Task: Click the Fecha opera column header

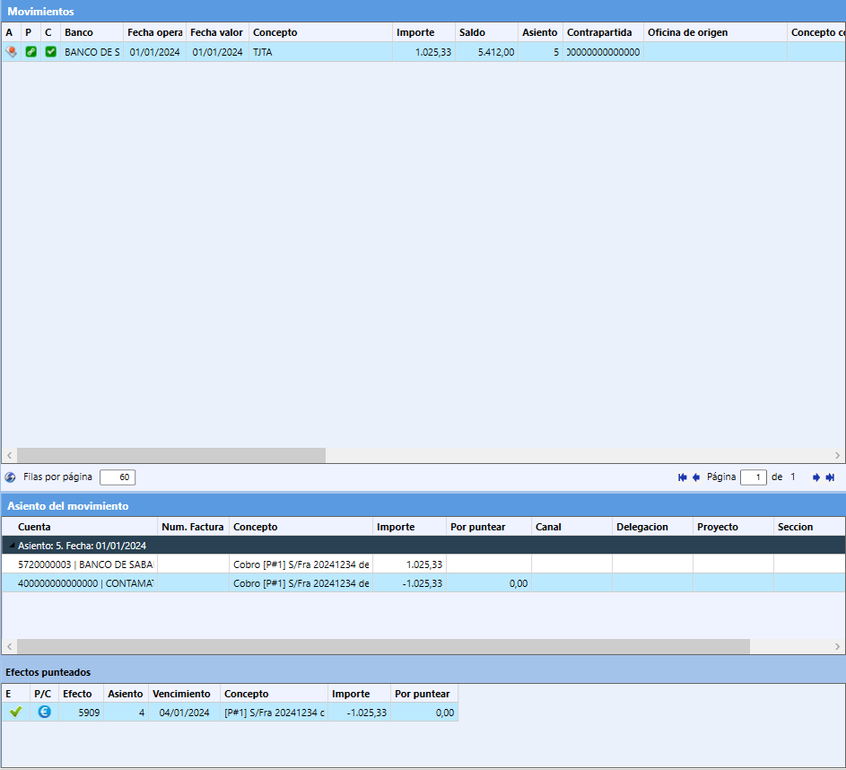Action: tap(155, 32)
